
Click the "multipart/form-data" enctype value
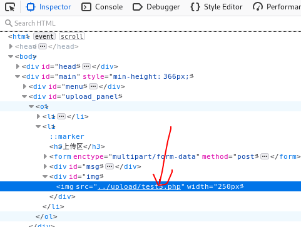[x=154, y=156]
